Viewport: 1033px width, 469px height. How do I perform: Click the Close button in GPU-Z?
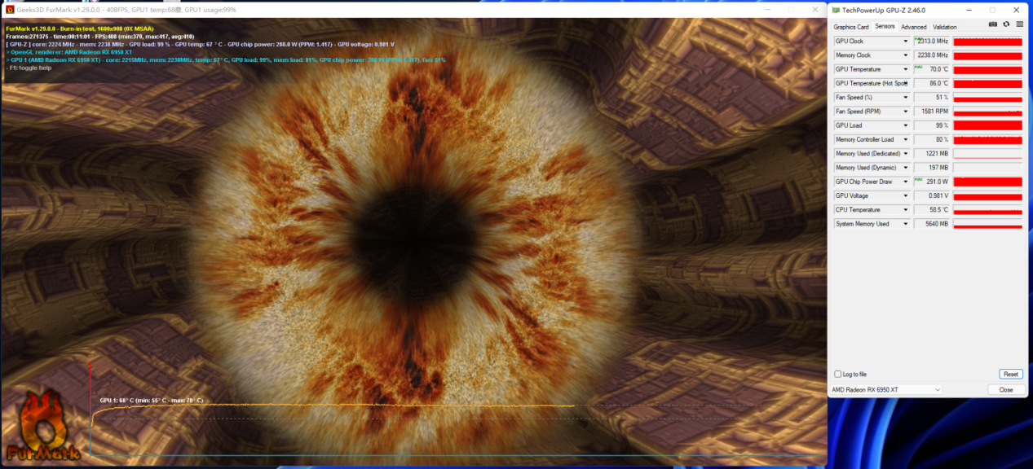(1006, 390)
